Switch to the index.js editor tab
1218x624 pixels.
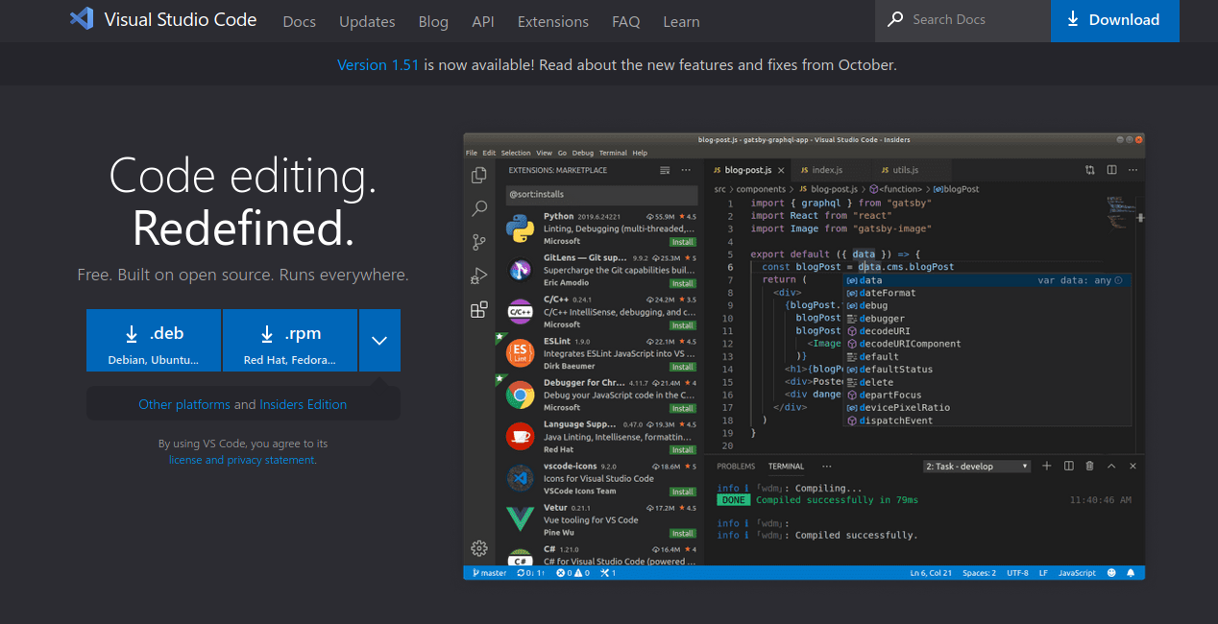point(825,170)
